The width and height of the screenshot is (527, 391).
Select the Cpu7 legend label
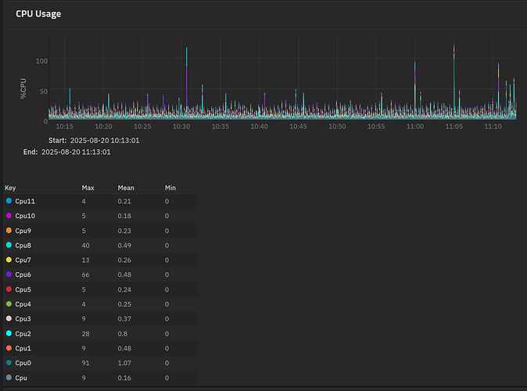tap(23, 260)
